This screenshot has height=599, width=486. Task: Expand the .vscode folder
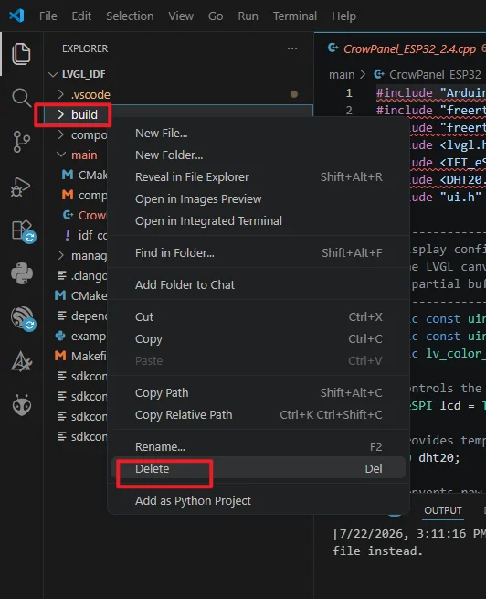[x=60, y=94]
